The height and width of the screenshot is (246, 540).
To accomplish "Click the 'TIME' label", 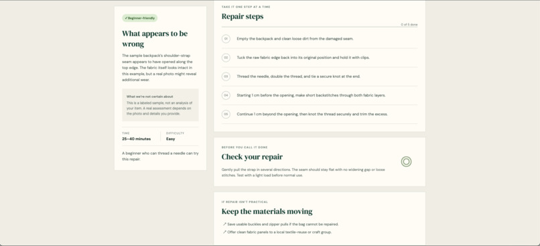I will [126, 133].
